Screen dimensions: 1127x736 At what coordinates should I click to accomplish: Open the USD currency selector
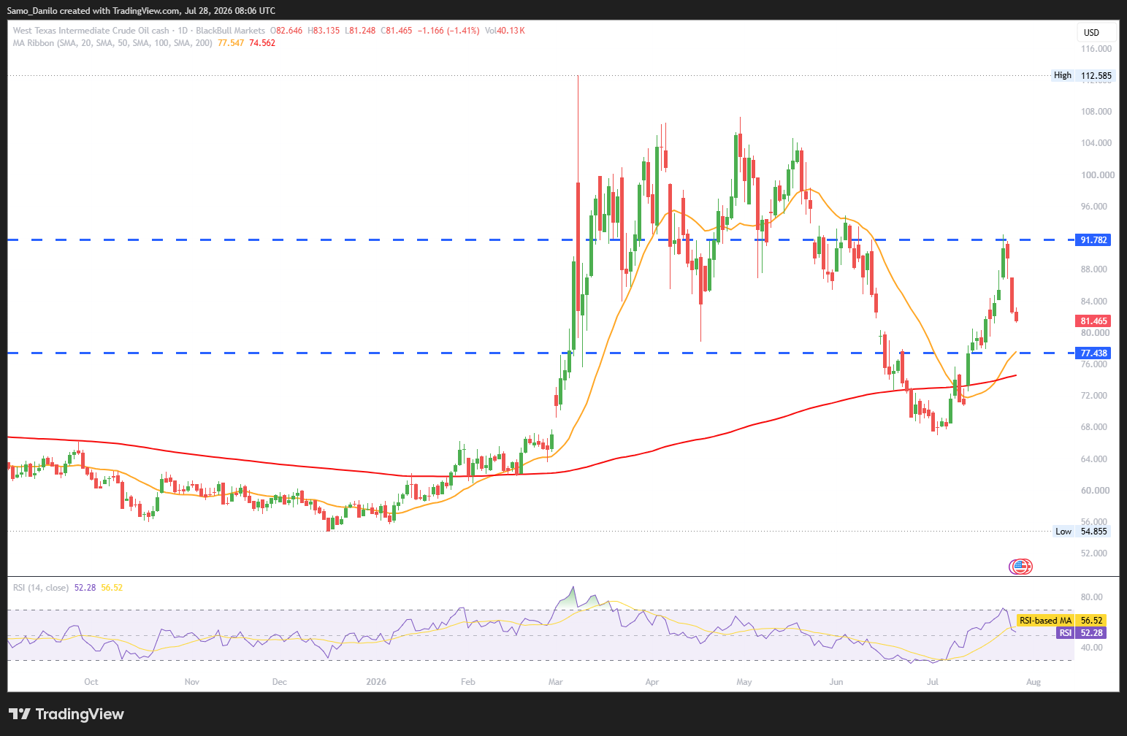pos(1096,32)
